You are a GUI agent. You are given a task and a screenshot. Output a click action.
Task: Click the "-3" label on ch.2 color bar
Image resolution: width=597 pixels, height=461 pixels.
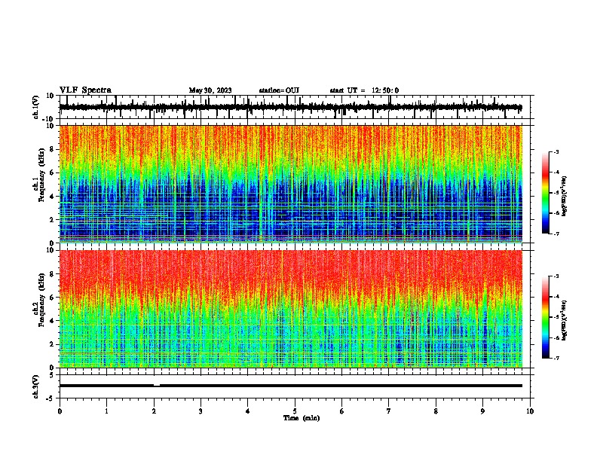[x=556, y=276]
